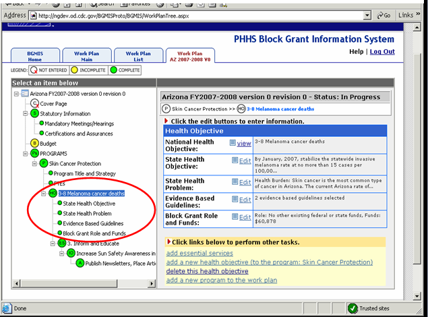Image resolution: width=428 pixels, height=317 pixels.
Task: Collapse the Skin Cancer Protection node
Action: tap(35, 163)
